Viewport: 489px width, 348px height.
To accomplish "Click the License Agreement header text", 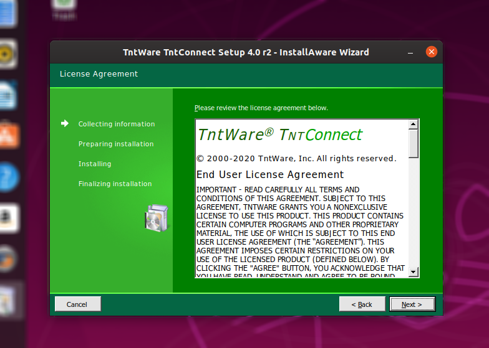I will (x=99, y=73).
